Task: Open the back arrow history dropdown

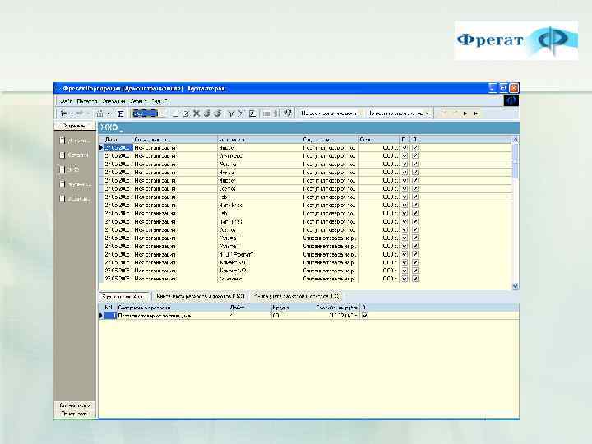Action: [72, 113]
